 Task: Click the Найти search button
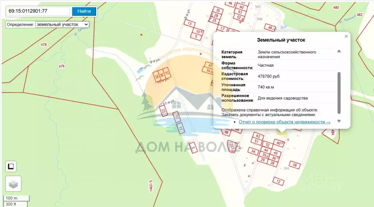(x=84, y=11)
